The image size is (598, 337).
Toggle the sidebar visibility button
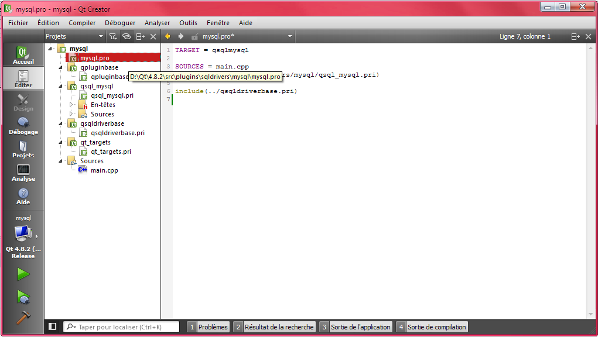point(53,326)
